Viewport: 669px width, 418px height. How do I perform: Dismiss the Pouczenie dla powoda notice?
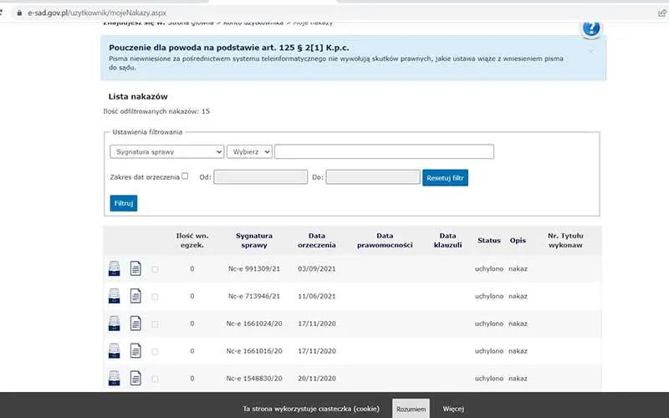590,51
